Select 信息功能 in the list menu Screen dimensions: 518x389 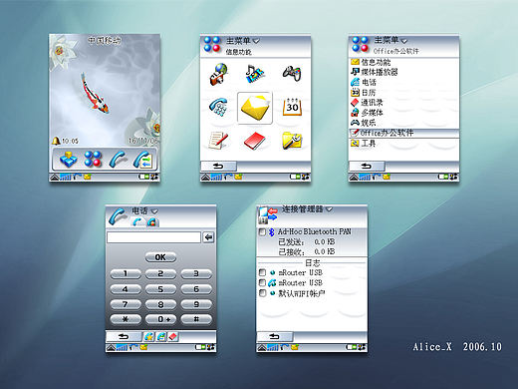(x=403, y=62)
